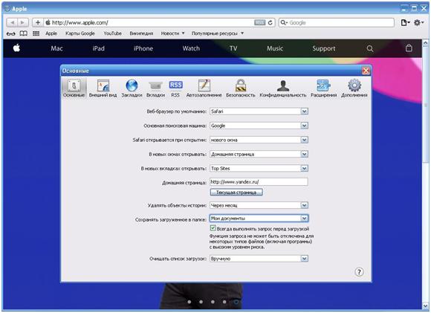Open the Википедия bookmark
Image resolution: width=431 pixels, height=313 pixels.
[x=141, y=33]
